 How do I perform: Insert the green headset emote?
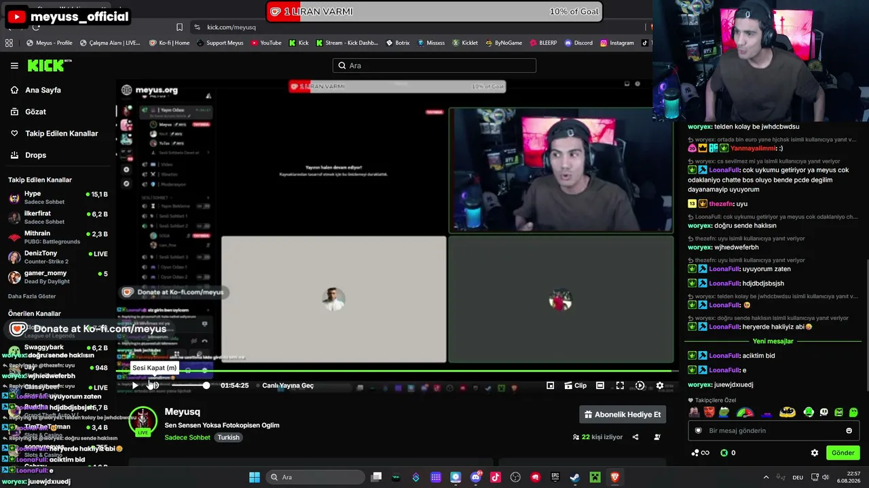click(809, 412)
